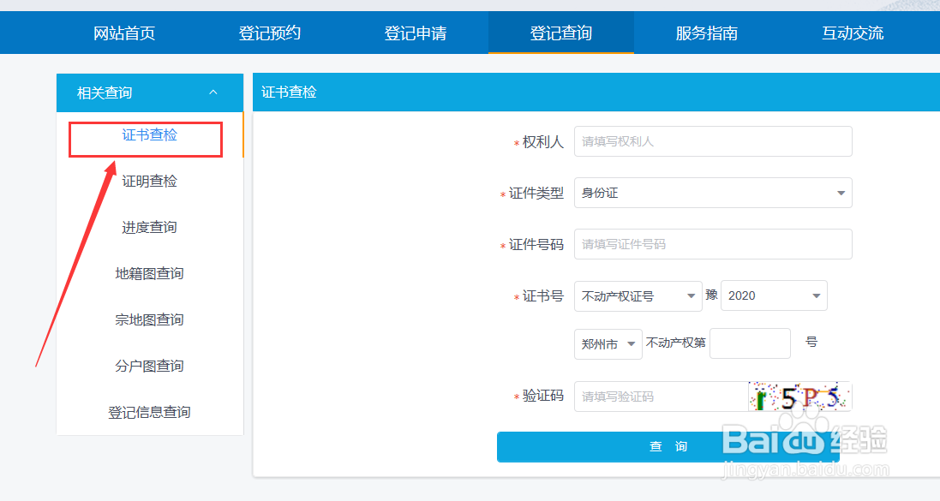Focus the 不动产权第 number input box
Screen dimensions: 940x501
point(750,343)
